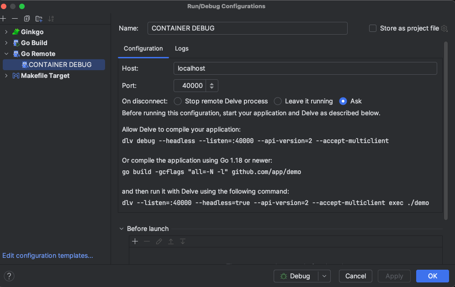455x287 pixels.
Task: Add a new run configuration
Action: pyautogui.click(x=3, y=19)
